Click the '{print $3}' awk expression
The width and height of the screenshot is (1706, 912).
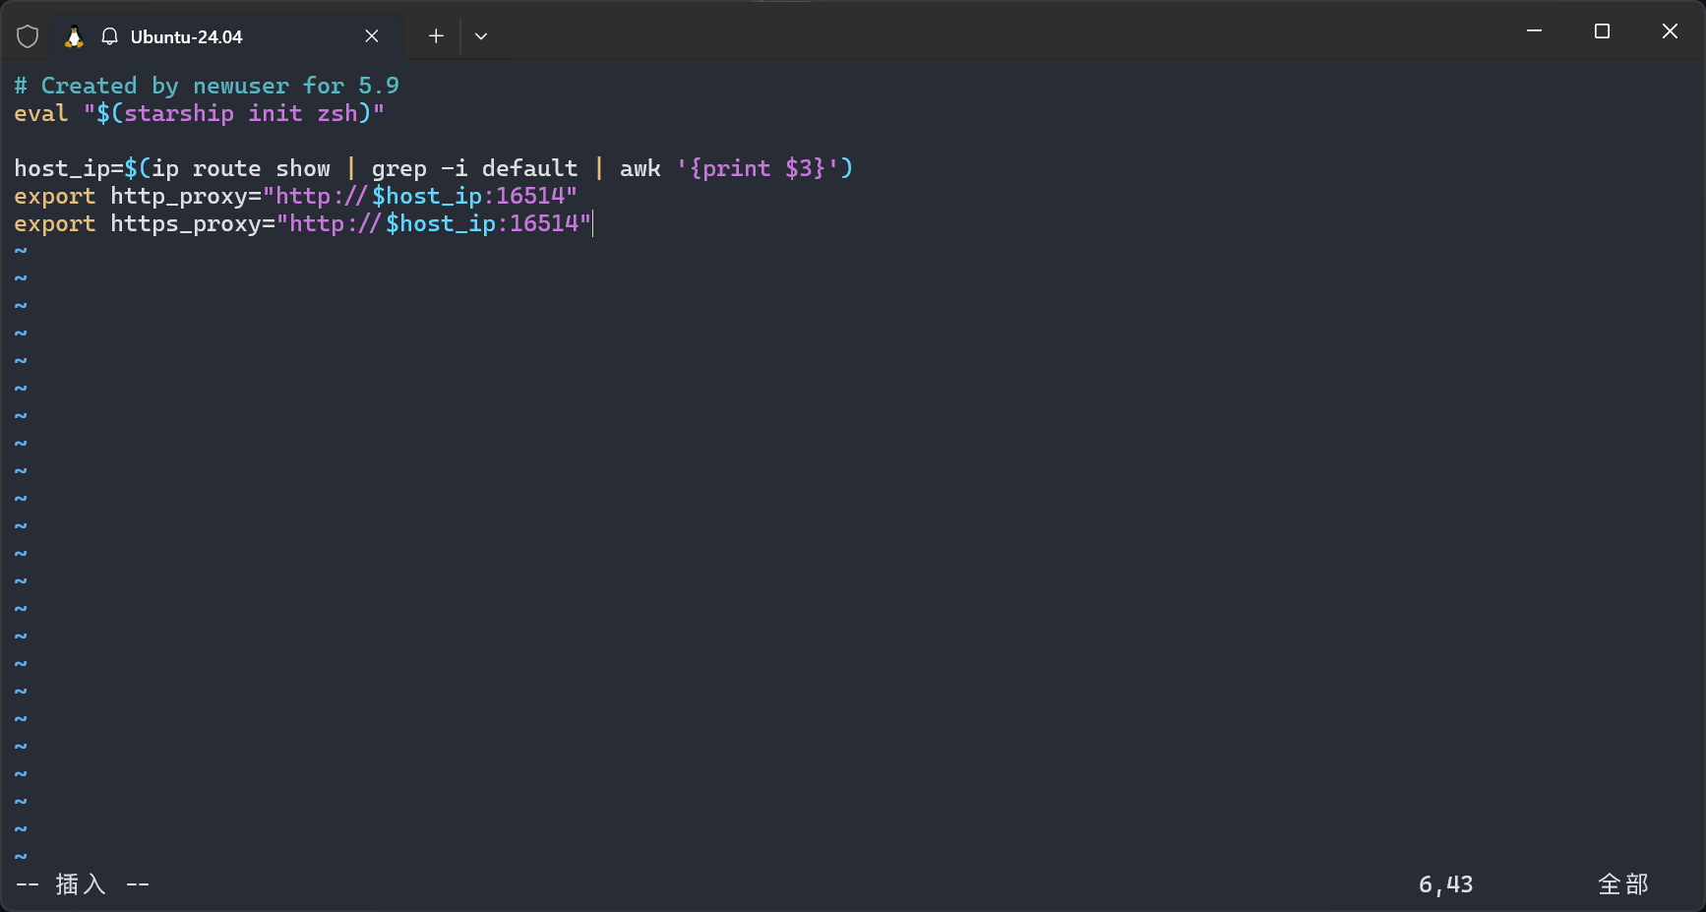pyautogui.click(x=758, y=168)
